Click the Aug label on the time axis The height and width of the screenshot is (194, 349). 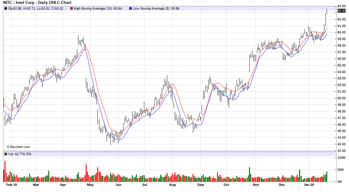click(172, 185)
